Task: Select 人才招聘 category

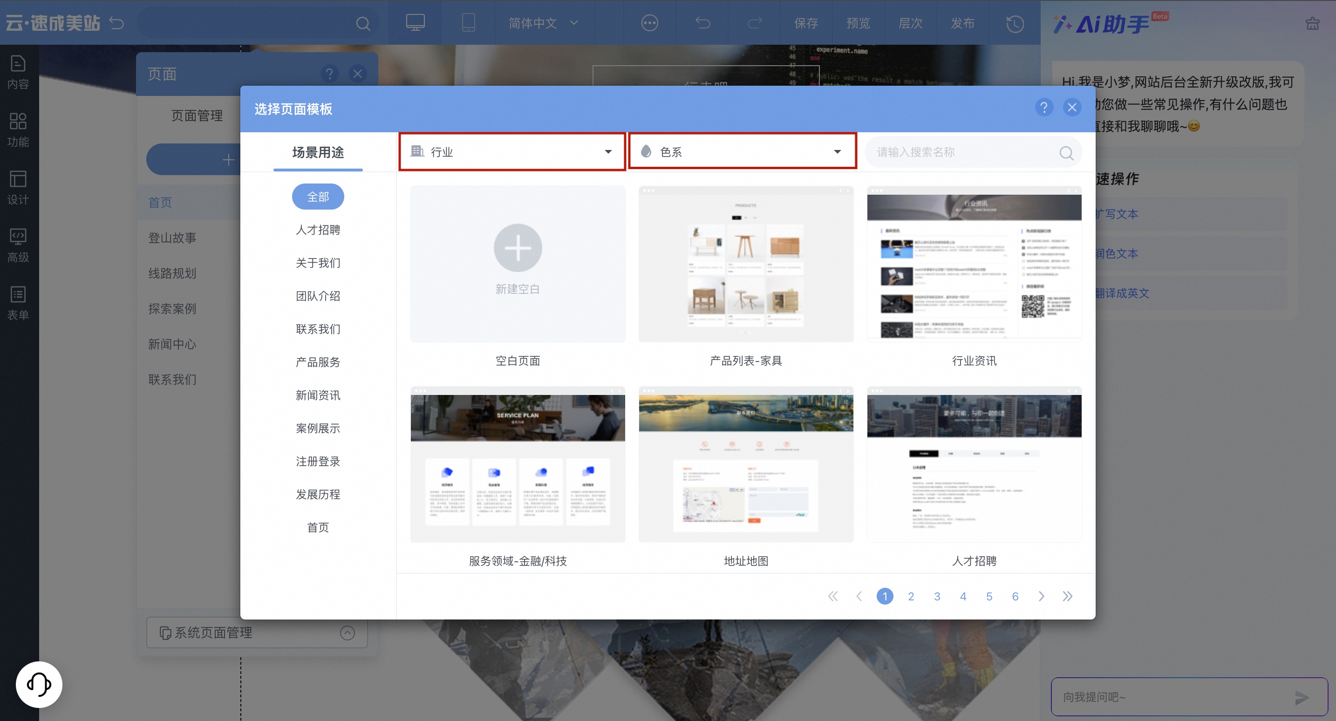Action: click(318, 230)
